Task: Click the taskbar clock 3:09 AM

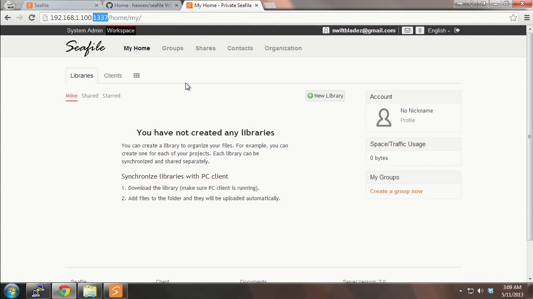Action: click(512, 287)
